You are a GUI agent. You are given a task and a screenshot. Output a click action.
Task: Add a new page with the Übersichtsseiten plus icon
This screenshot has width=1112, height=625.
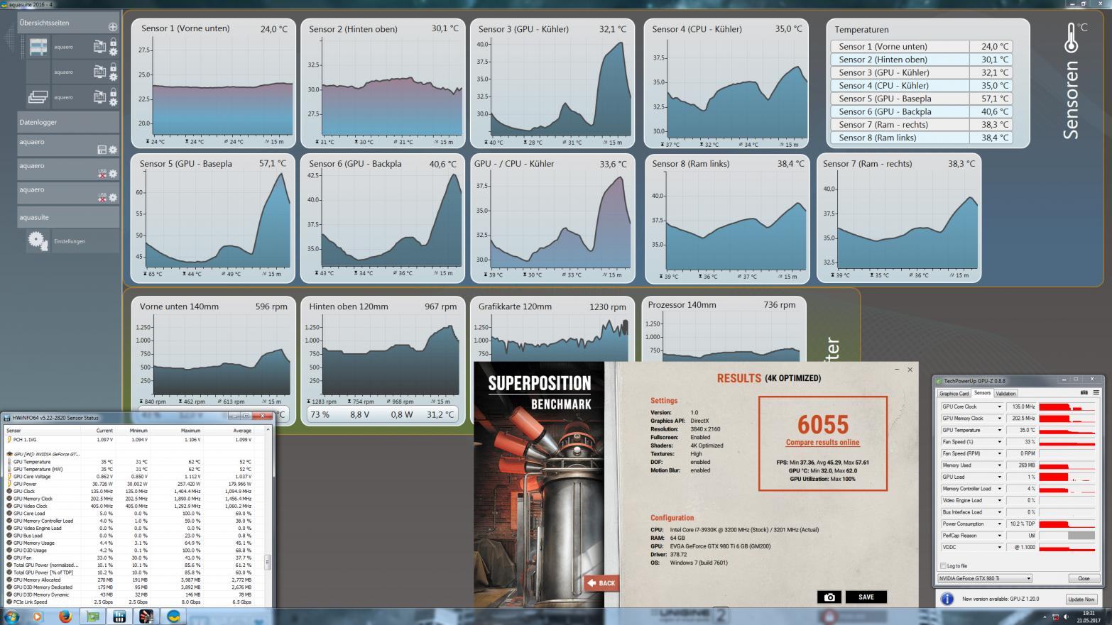112,26
